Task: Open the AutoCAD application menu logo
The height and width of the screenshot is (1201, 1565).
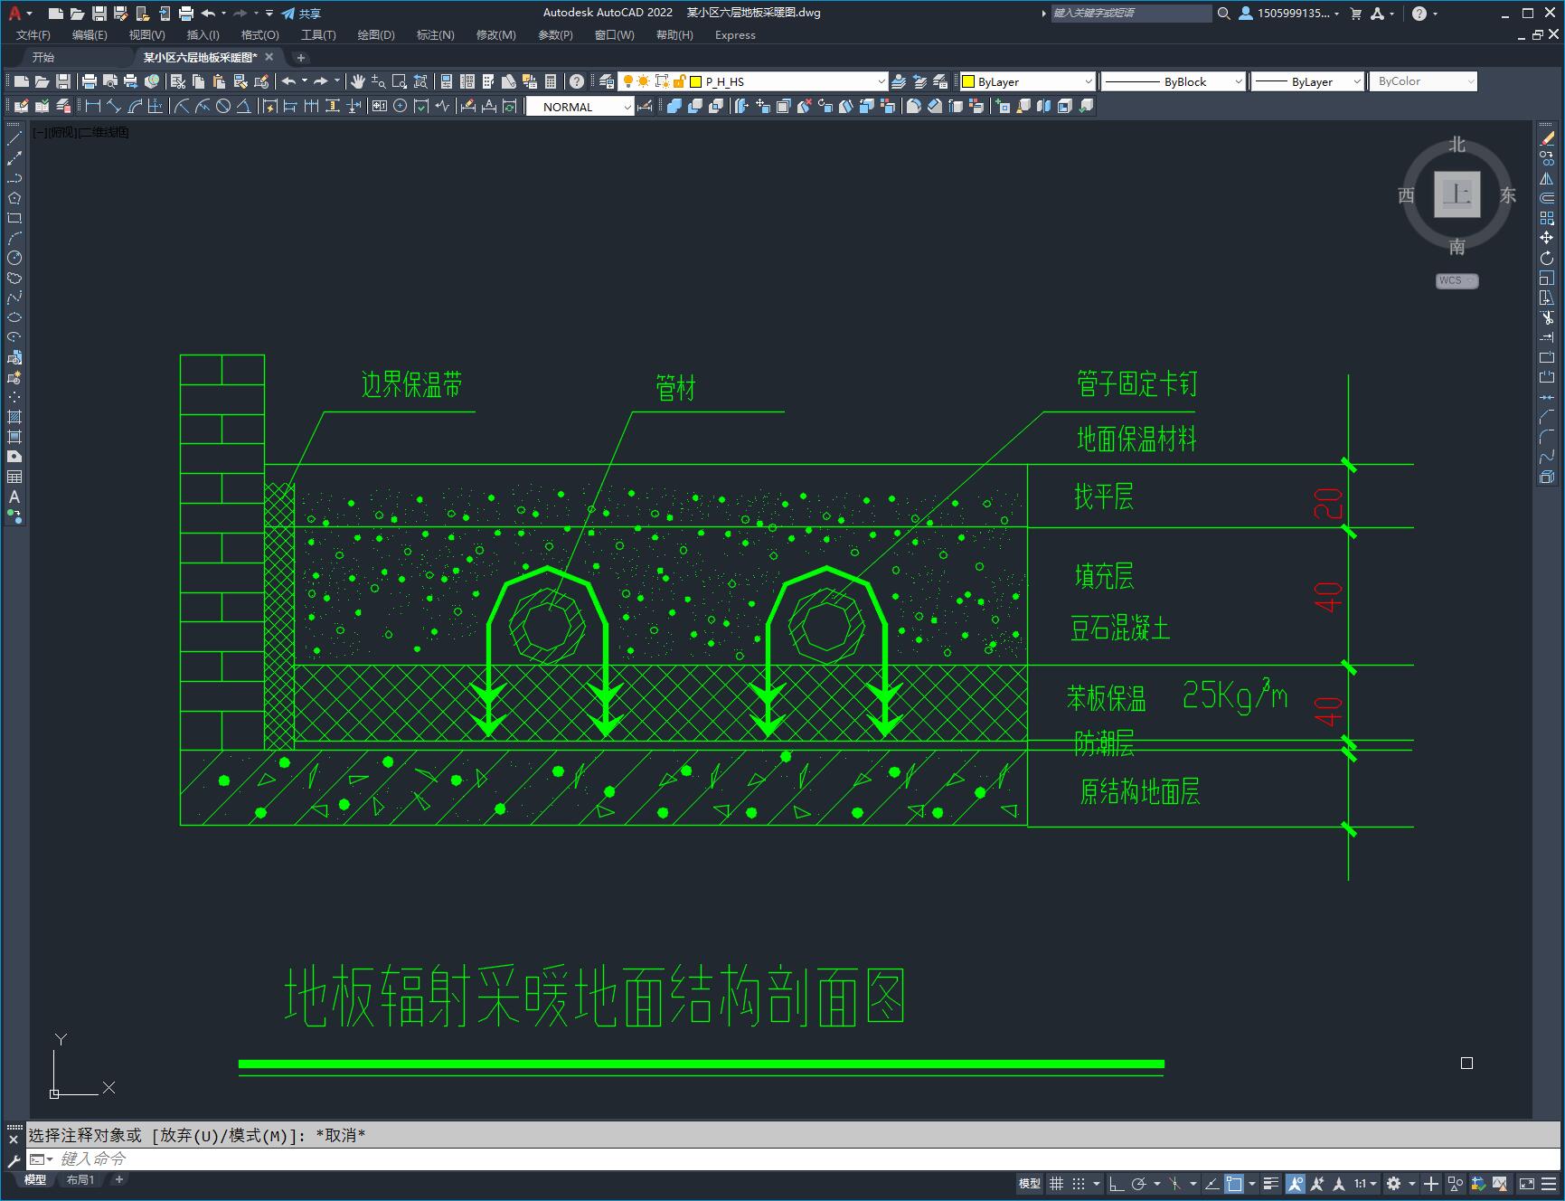Action: pyautogui.click(x=14, y=14)
